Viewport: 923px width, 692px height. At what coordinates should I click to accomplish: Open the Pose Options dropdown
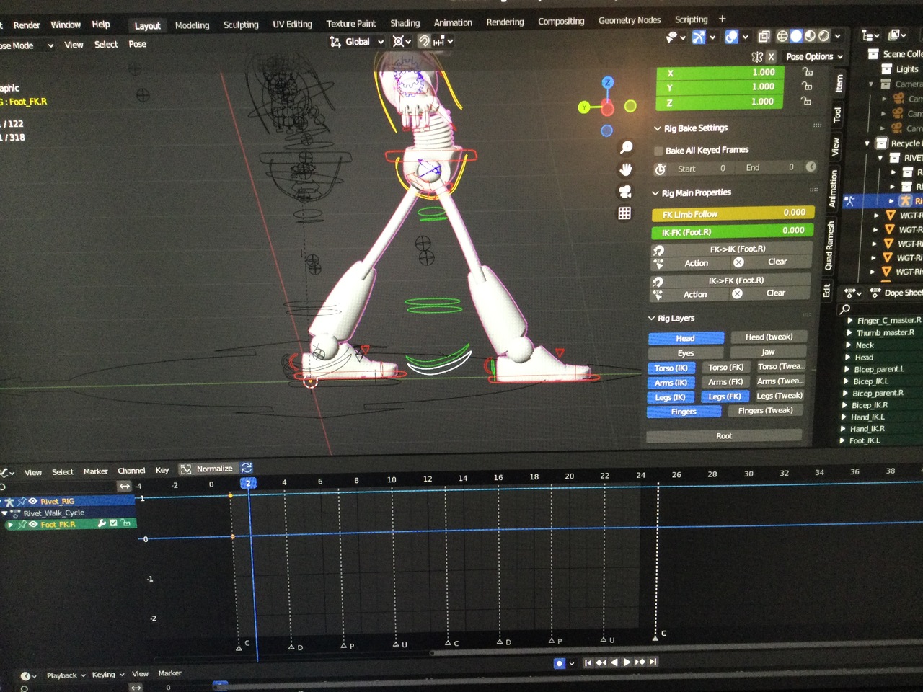click(x=814, y=56)
